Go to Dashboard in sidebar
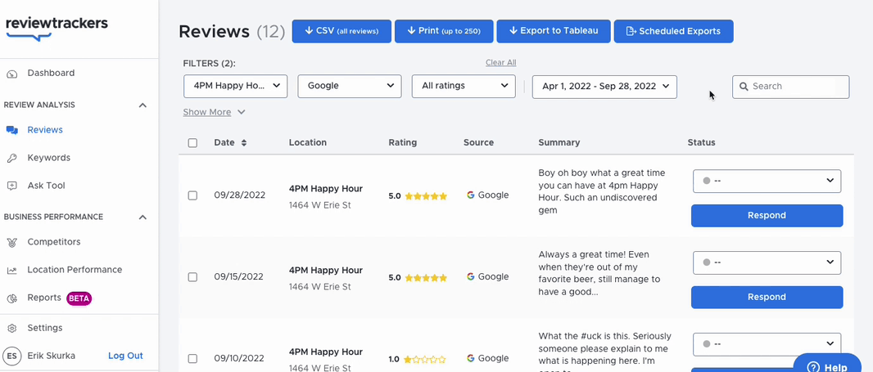 [51, 73]
